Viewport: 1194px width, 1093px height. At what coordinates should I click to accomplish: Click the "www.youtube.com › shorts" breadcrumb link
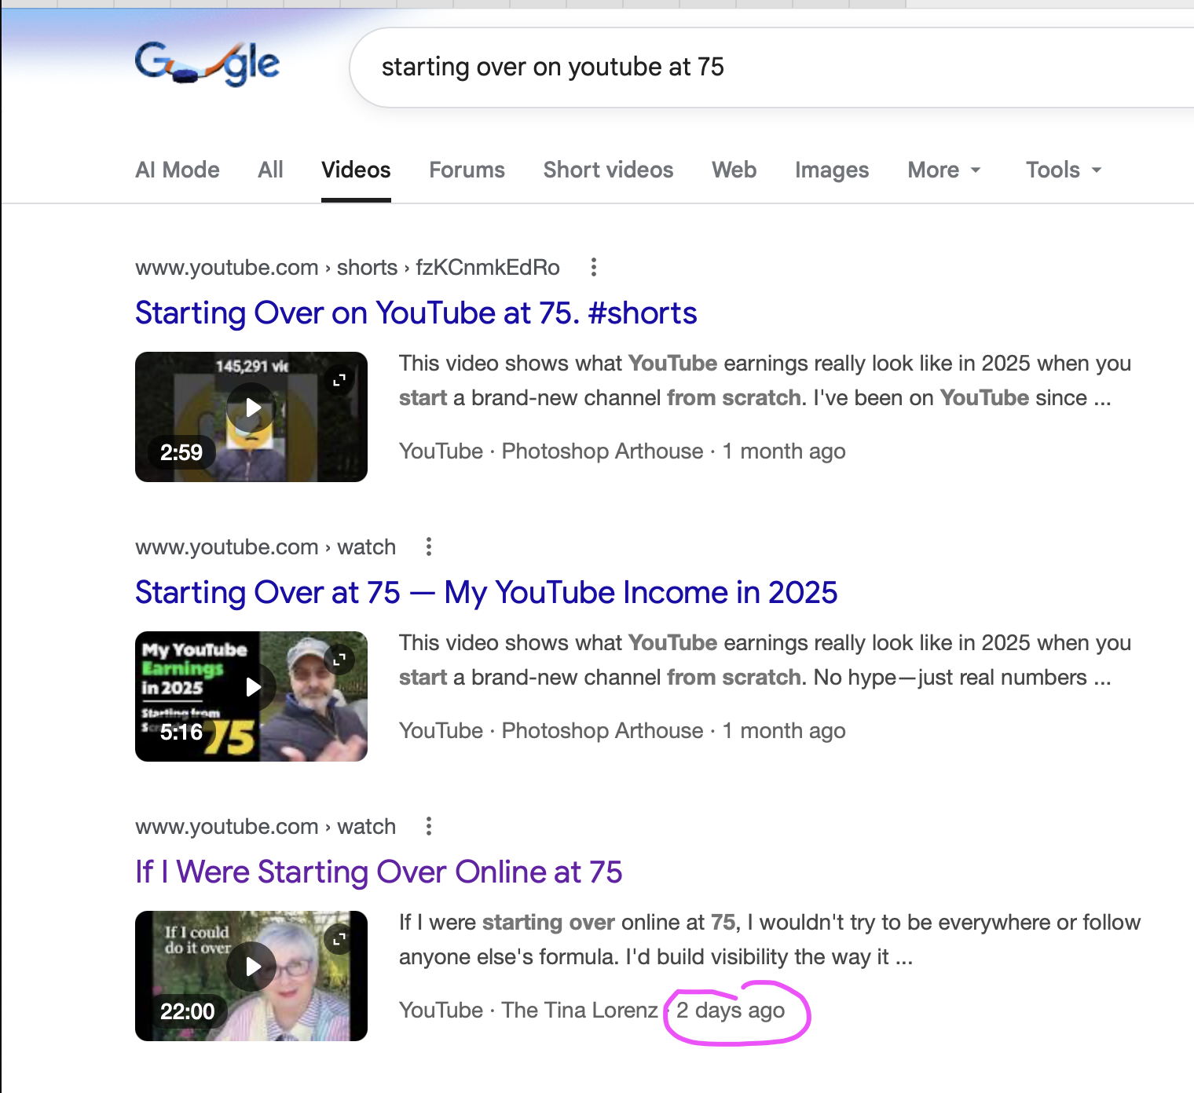click(348, 268)
